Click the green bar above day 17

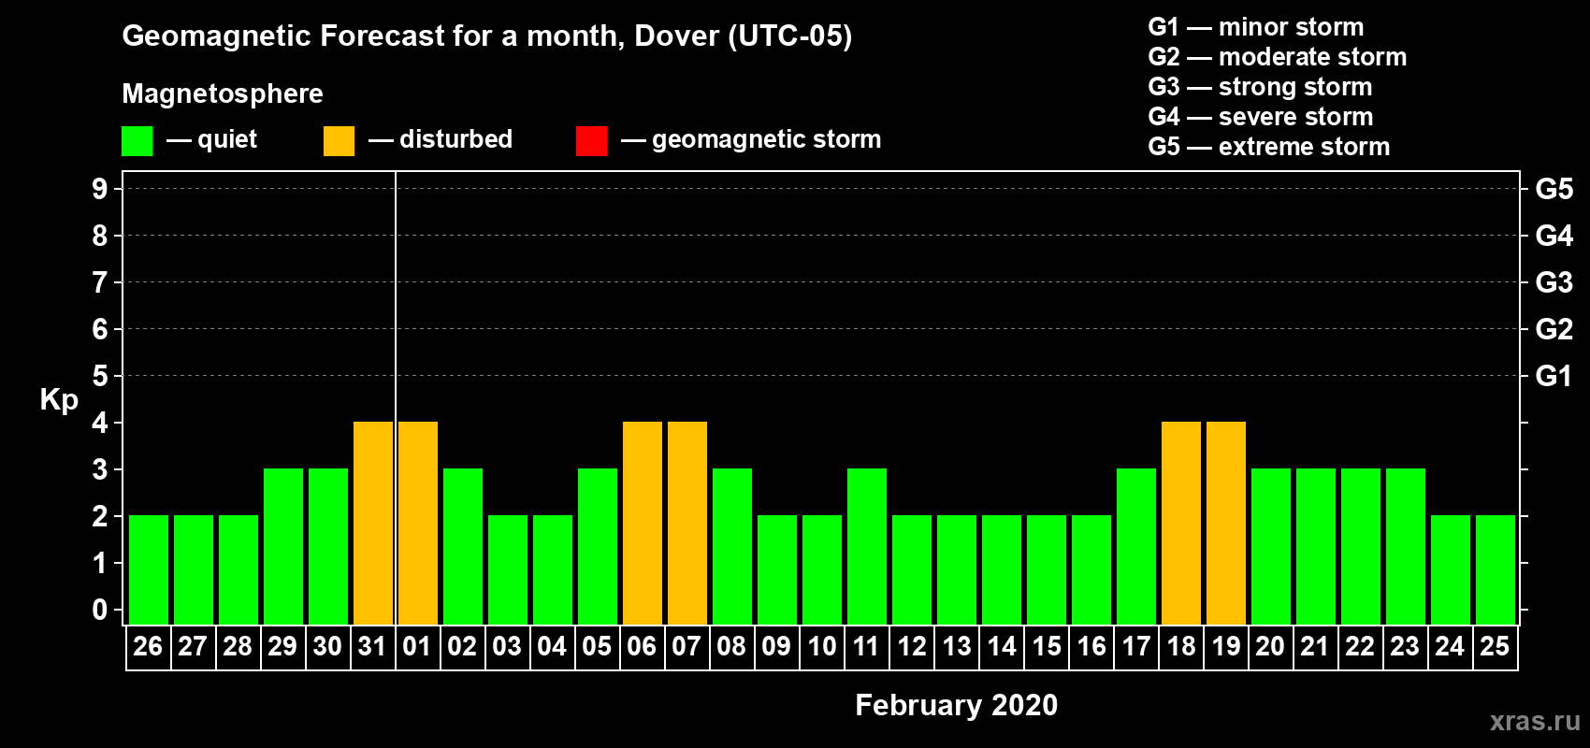(1136, 546)
